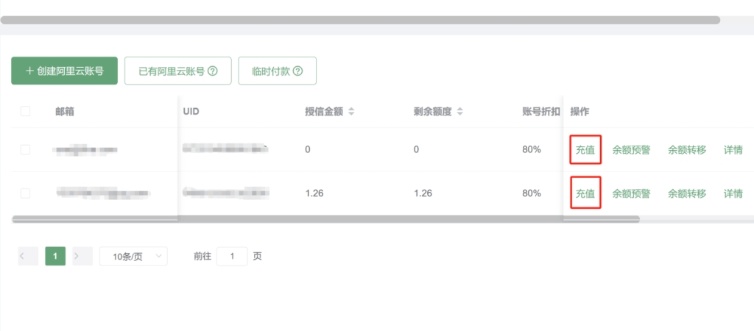This screenshot has height=331, width=754.
Task: Click the table's horizontal scrollbar
Action: pyautogui.click(x=324, y=218)
